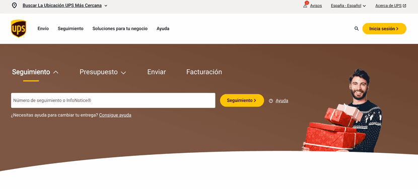Select the Presupuesto tab label

coord(99,72)
